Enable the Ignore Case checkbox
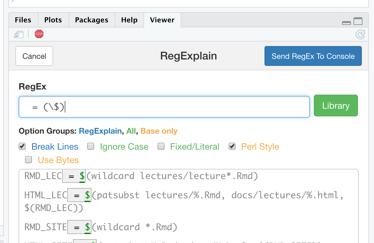The image size is (374, 243). 91,146
